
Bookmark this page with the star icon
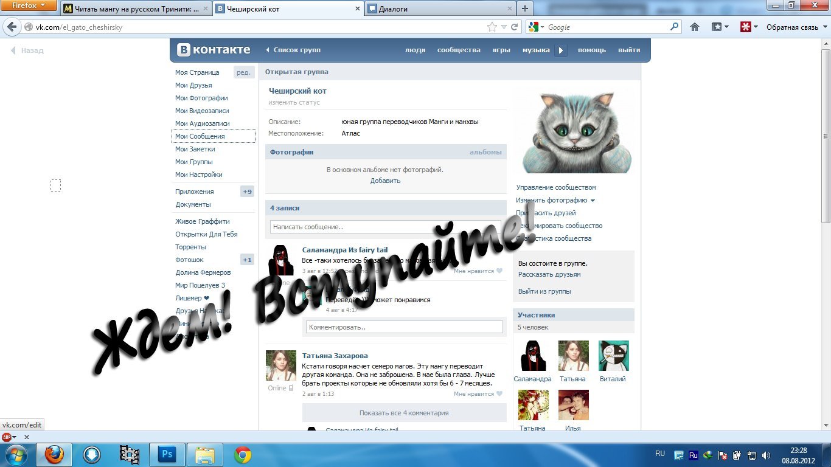click(492, 27)
